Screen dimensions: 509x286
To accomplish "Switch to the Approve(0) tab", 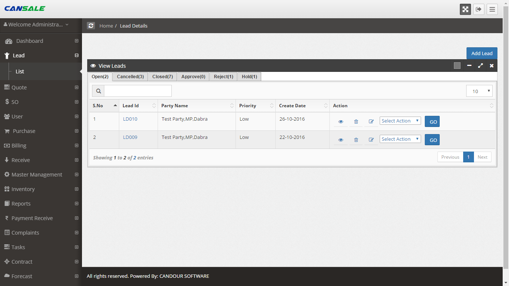I will tap(193, 77).
